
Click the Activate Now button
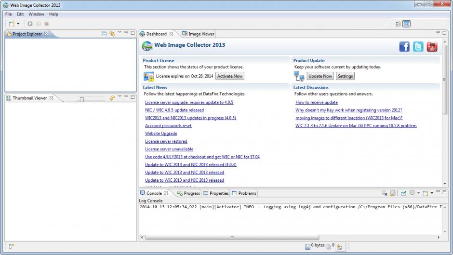(230, 76)
